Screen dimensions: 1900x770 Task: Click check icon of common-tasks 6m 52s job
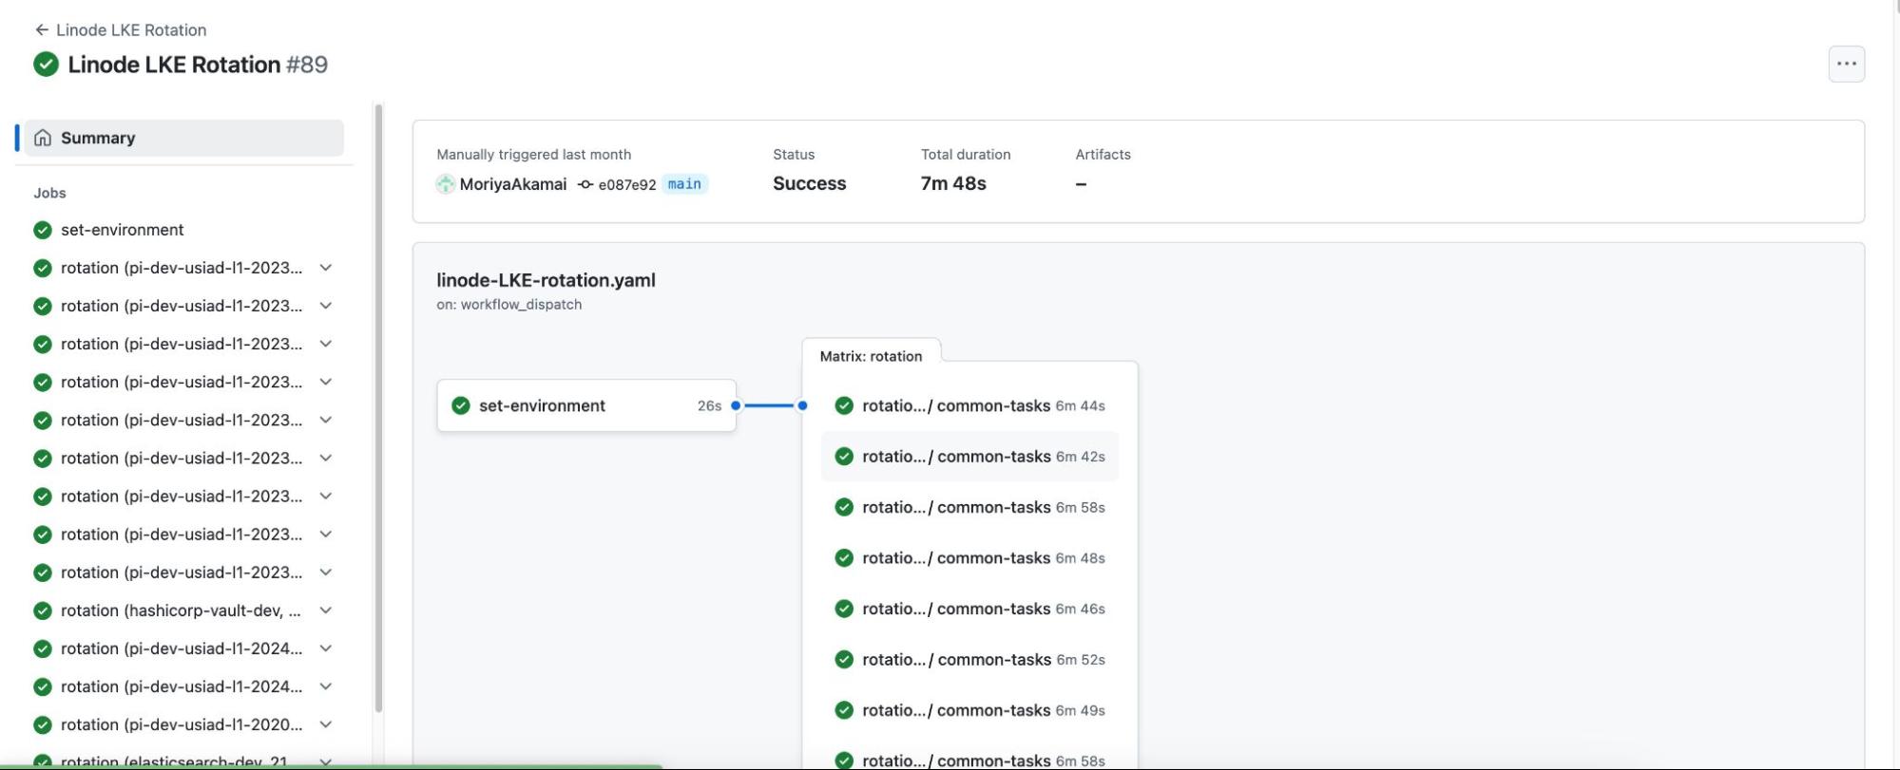[x=844, y=660]
